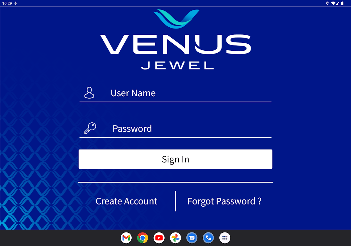The width and height of the screenshot is (351, 246).
Task: Launch the Phone dialer icon
Action: click(x=209, y=238)
